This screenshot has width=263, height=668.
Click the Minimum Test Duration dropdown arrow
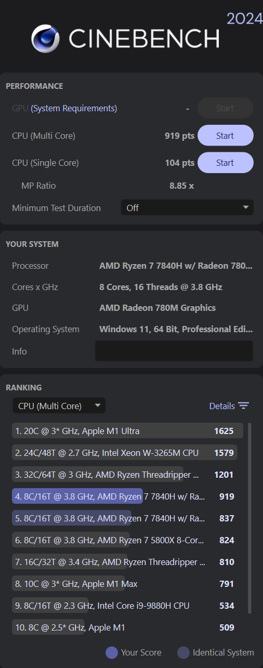click(x=246, y=208)
